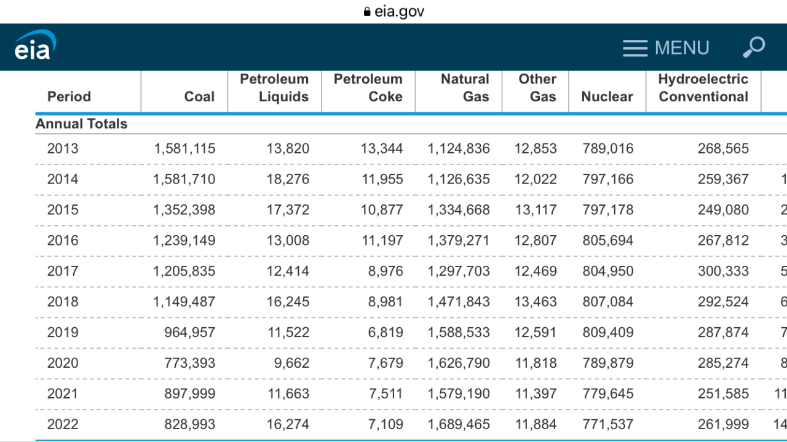
Task: Select the Period column header
Action: click(x=69, y=96)
